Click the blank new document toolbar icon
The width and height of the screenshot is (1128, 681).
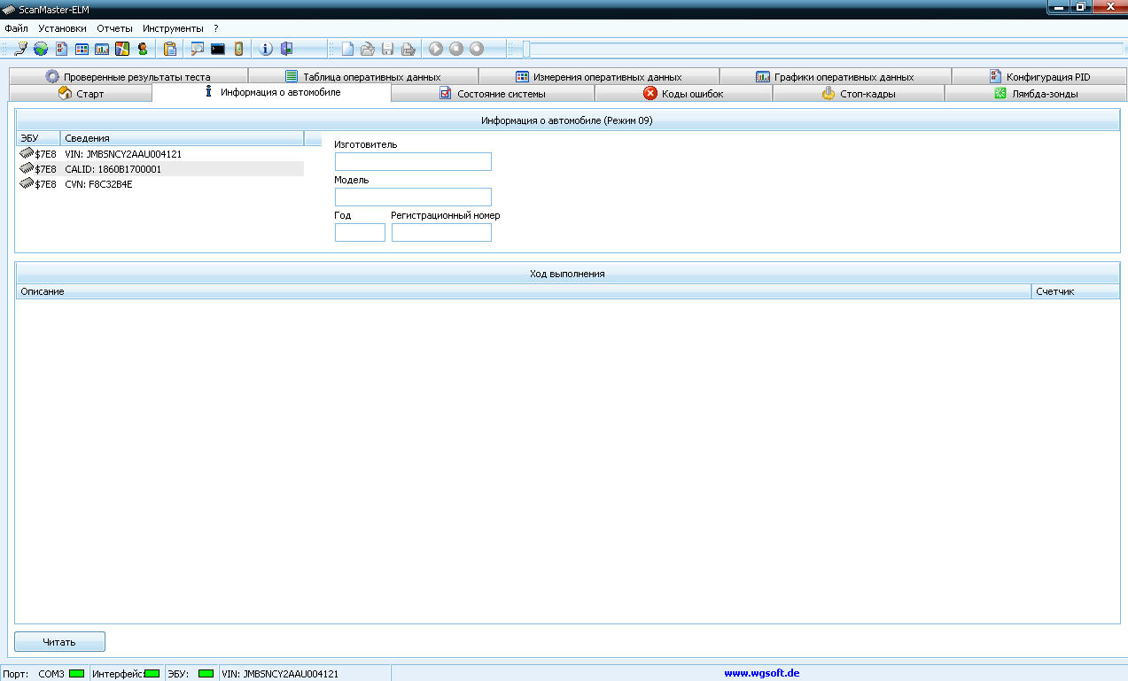point(348,49)
